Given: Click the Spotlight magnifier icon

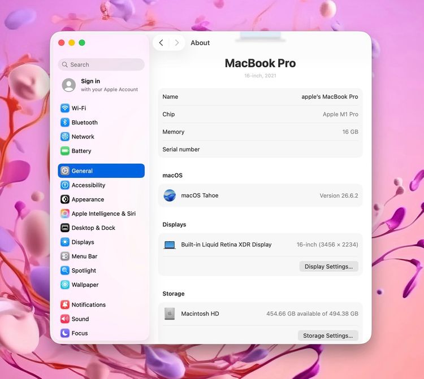Looking at the screenshot, I should pyautogui.click(x=65, y=271).
